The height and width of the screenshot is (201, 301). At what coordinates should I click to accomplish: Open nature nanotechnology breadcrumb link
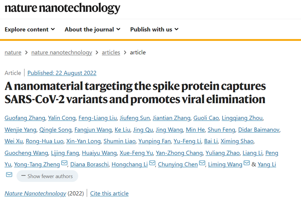pyautogui.click(x=62, y=52)
